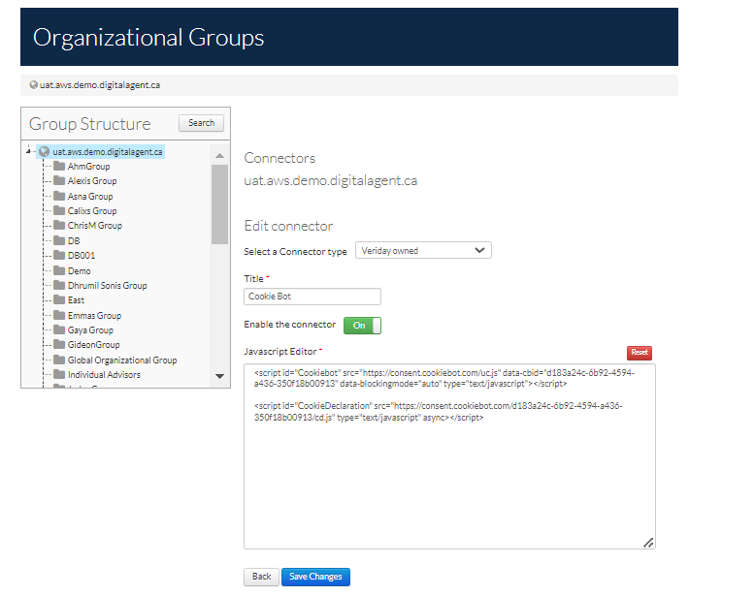Click the globe icon beside root tree node

[x=45, y=152]
